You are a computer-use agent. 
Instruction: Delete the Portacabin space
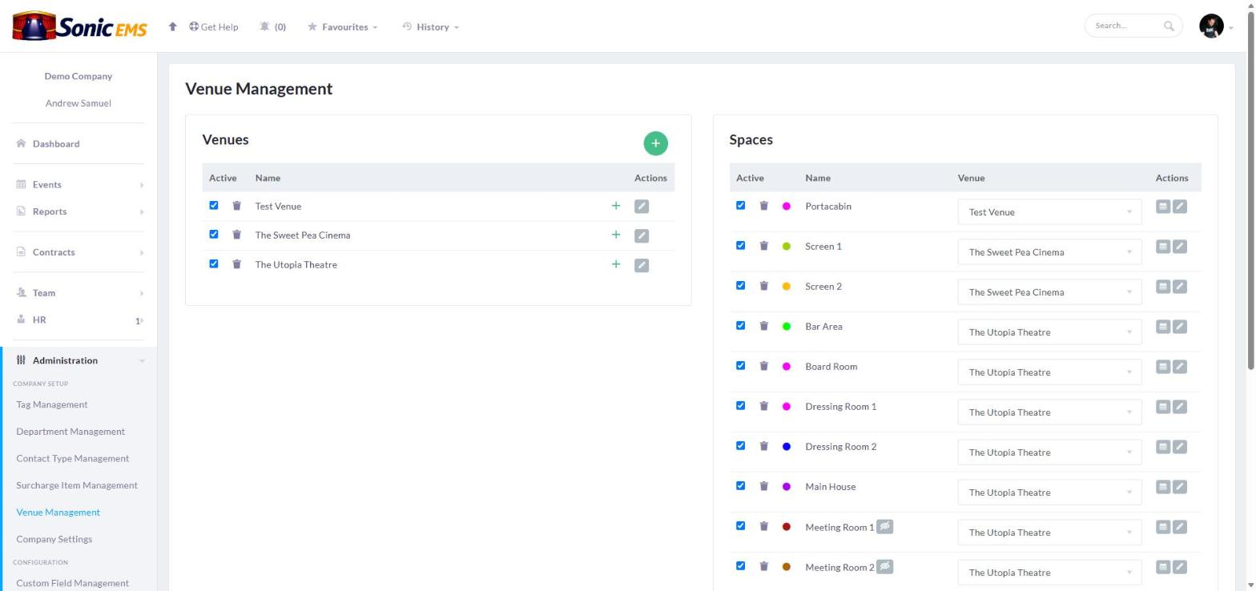[x=763, y=206]
